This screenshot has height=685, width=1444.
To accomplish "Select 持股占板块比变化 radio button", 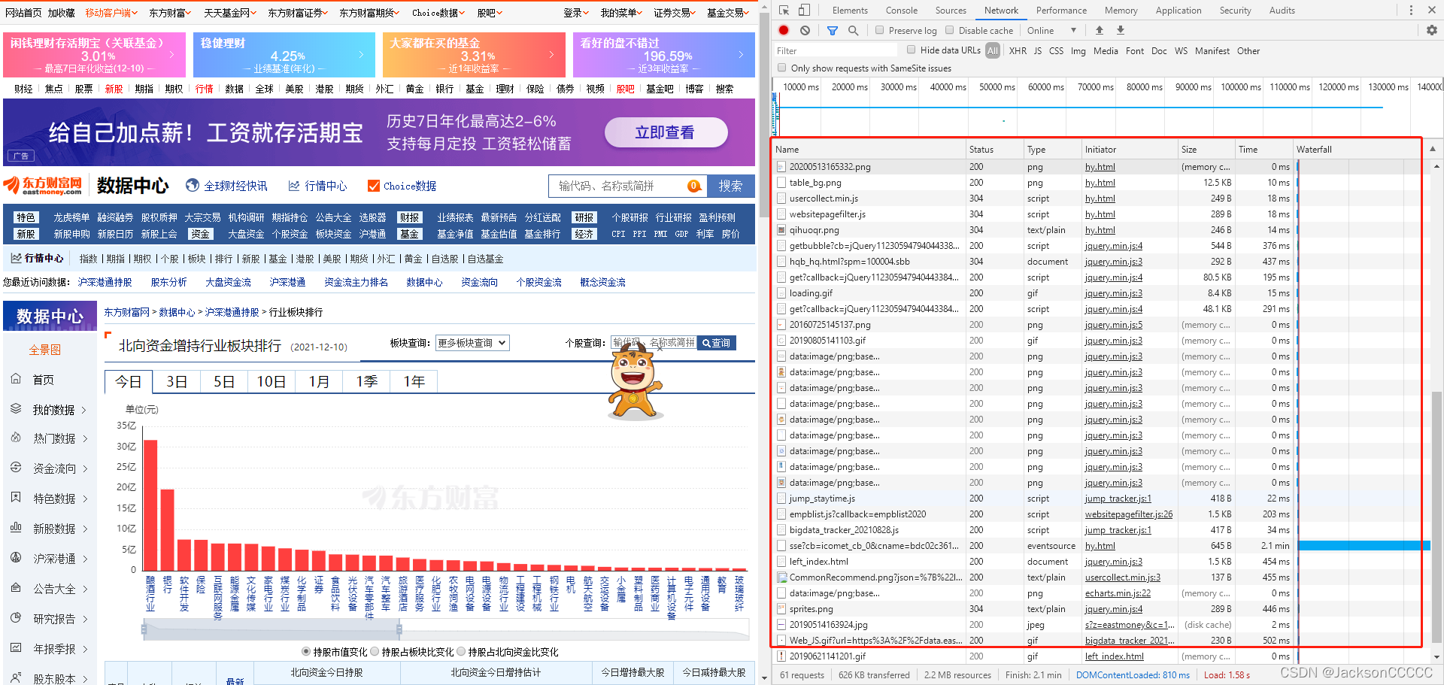I will 375,652.
